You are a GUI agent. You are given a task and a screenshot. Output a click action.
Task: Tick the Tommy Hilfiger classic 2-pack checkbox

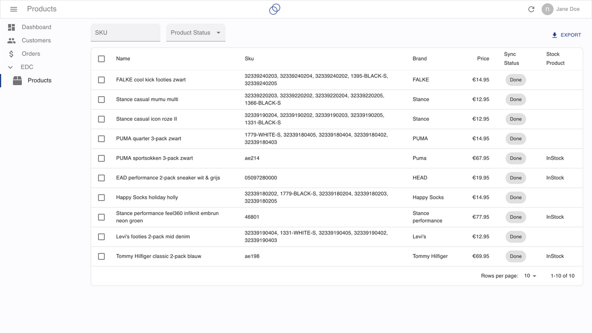pos(101,256)
